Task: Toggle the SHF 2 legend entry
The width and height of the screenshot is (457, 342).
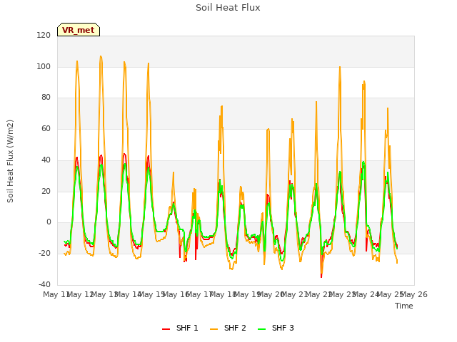Action: click(228, 328)
